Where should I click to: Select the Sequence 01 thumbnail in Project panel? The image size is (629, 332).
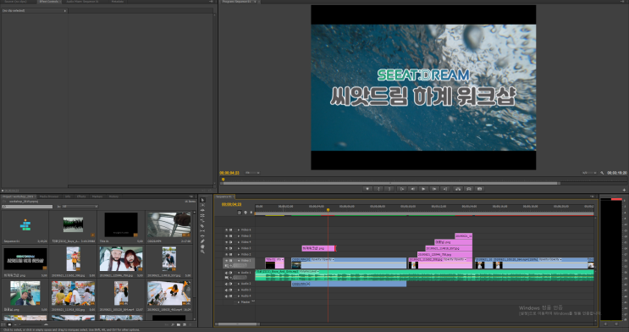point(25,224)
